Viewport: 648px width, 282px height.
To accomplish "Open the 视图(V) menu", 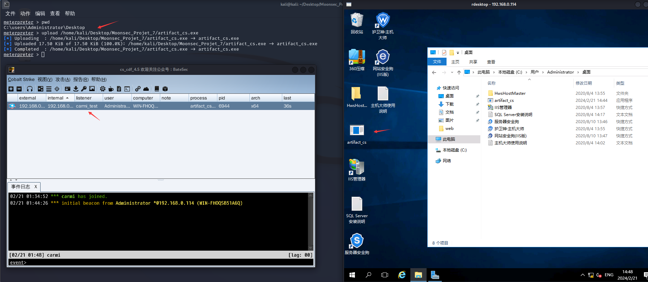I will pos(45,80).
